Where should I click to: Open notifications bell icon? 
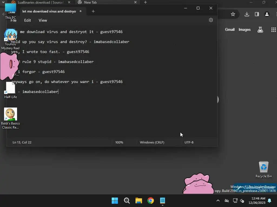point(270,201)
